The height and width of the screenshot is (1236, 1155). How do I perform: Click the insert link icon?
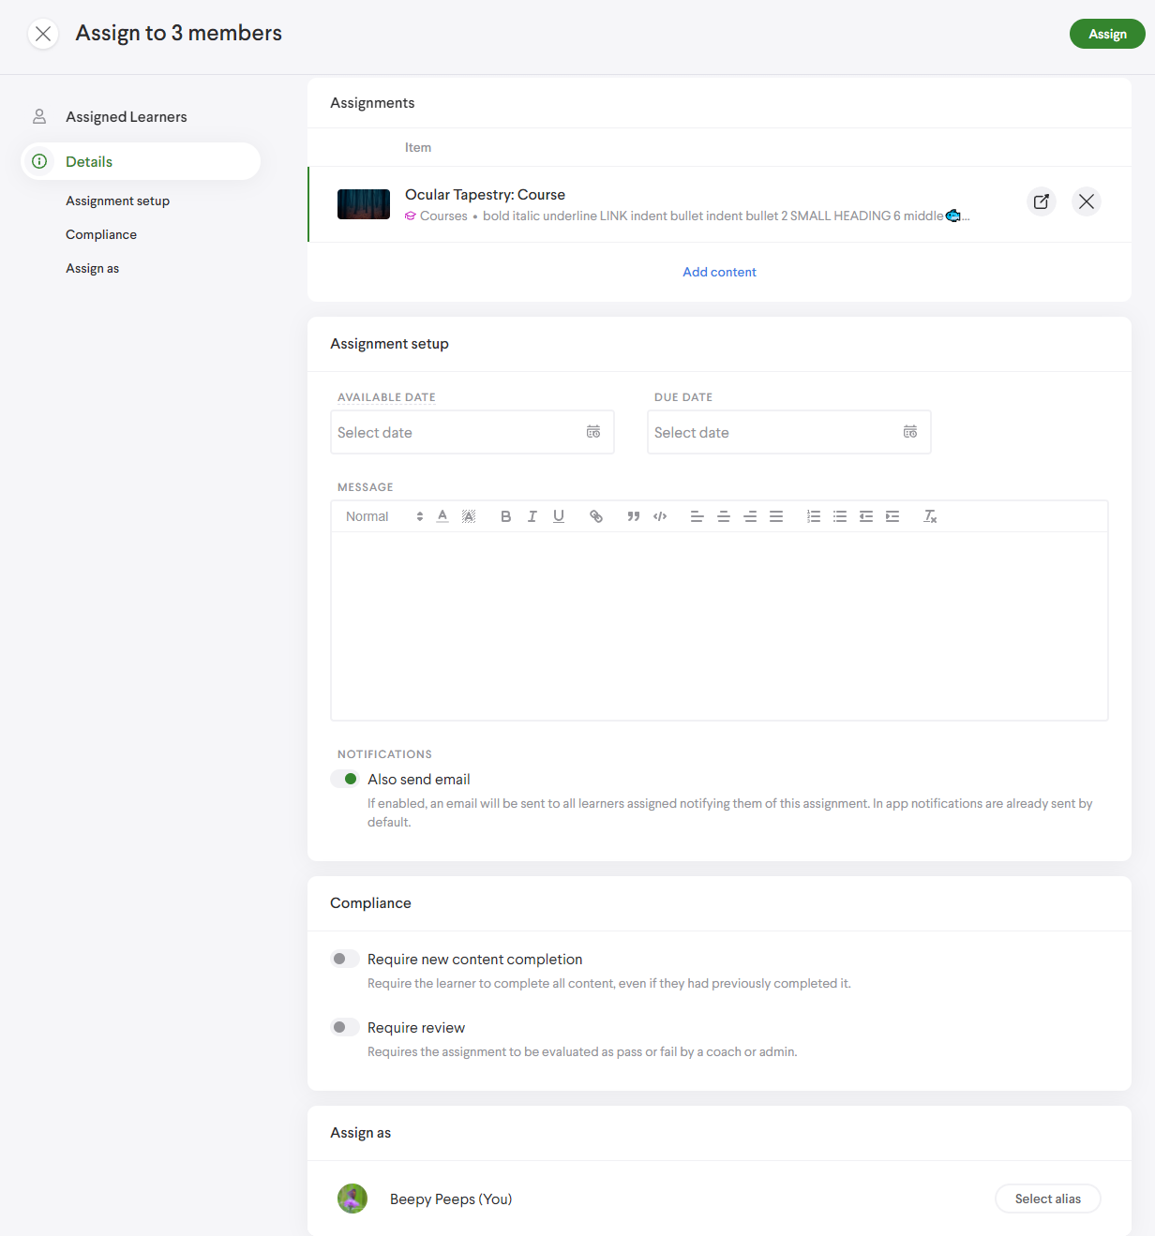pyautogui.click(x=595, y=516)
